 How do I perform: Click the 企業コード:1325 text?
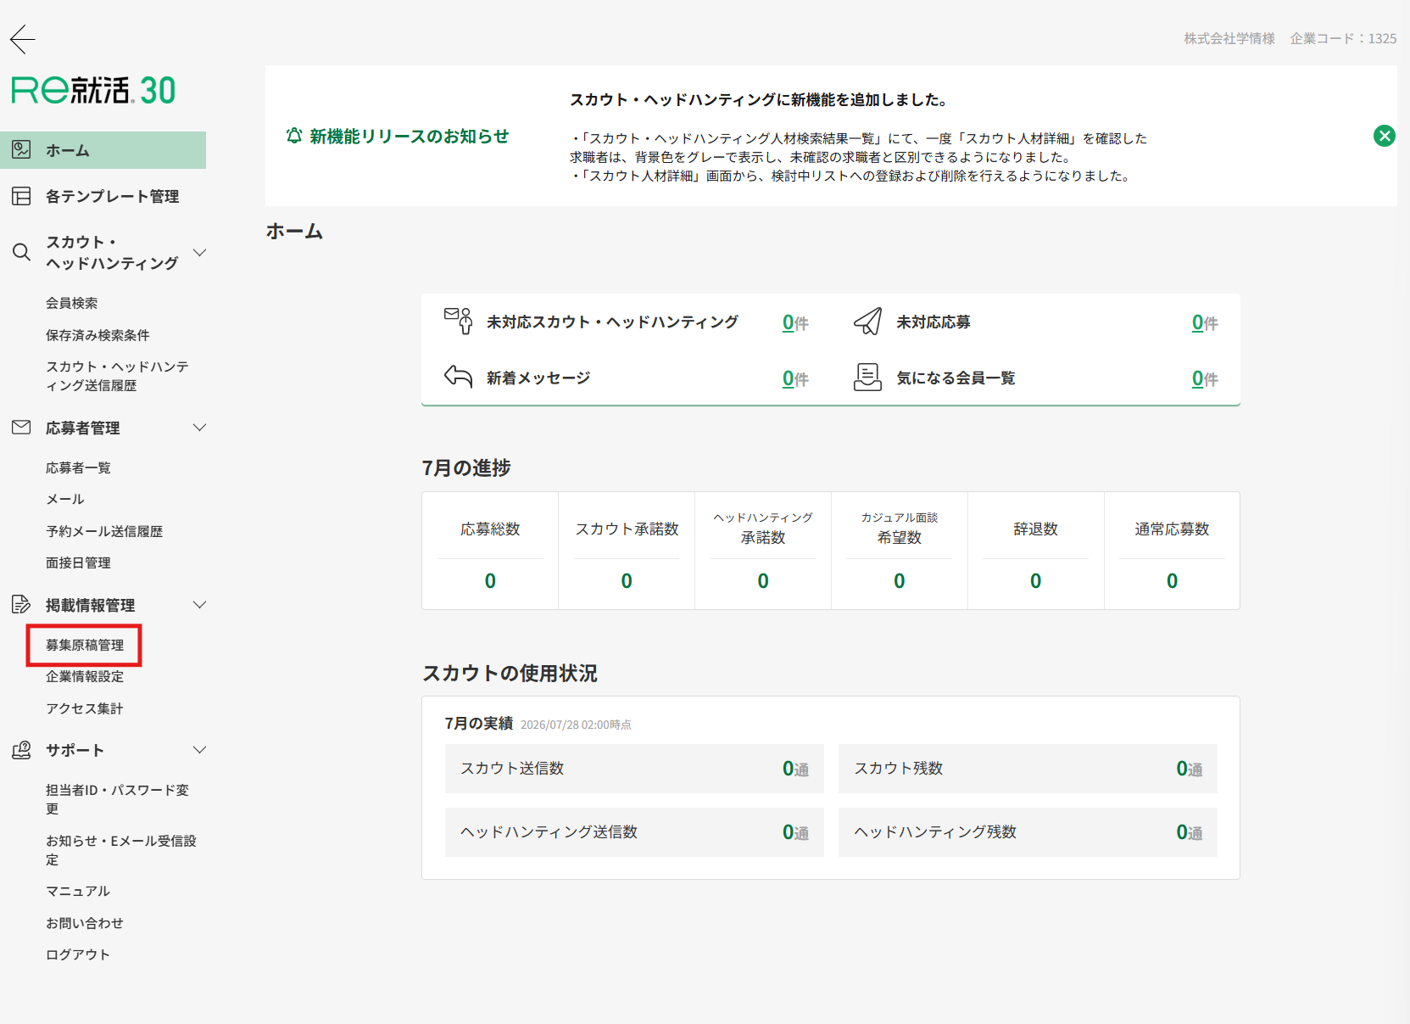pyautogui.click(x=1343, y=38)
